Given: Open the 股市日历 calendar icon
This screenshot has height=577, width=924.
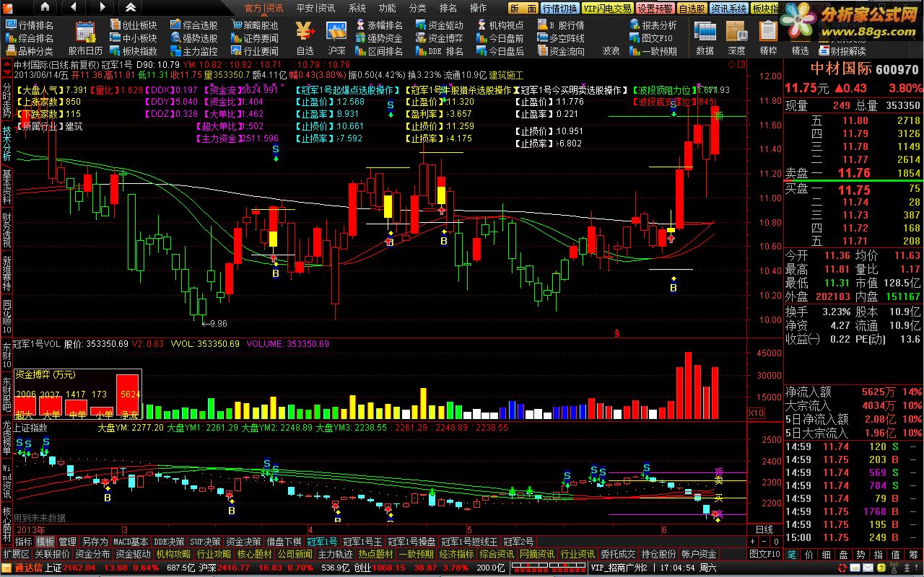Looking at the screenshot, I should pos(85,38).
